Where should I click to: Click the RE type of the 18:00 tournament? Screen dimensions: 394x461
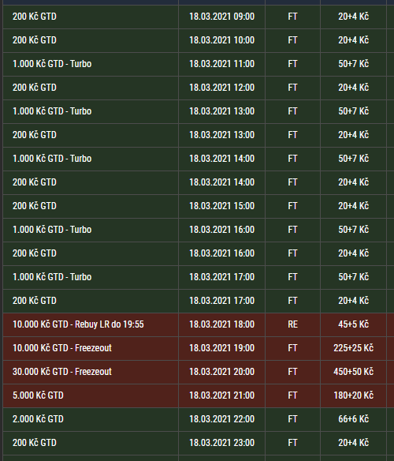tap(292, 324)
